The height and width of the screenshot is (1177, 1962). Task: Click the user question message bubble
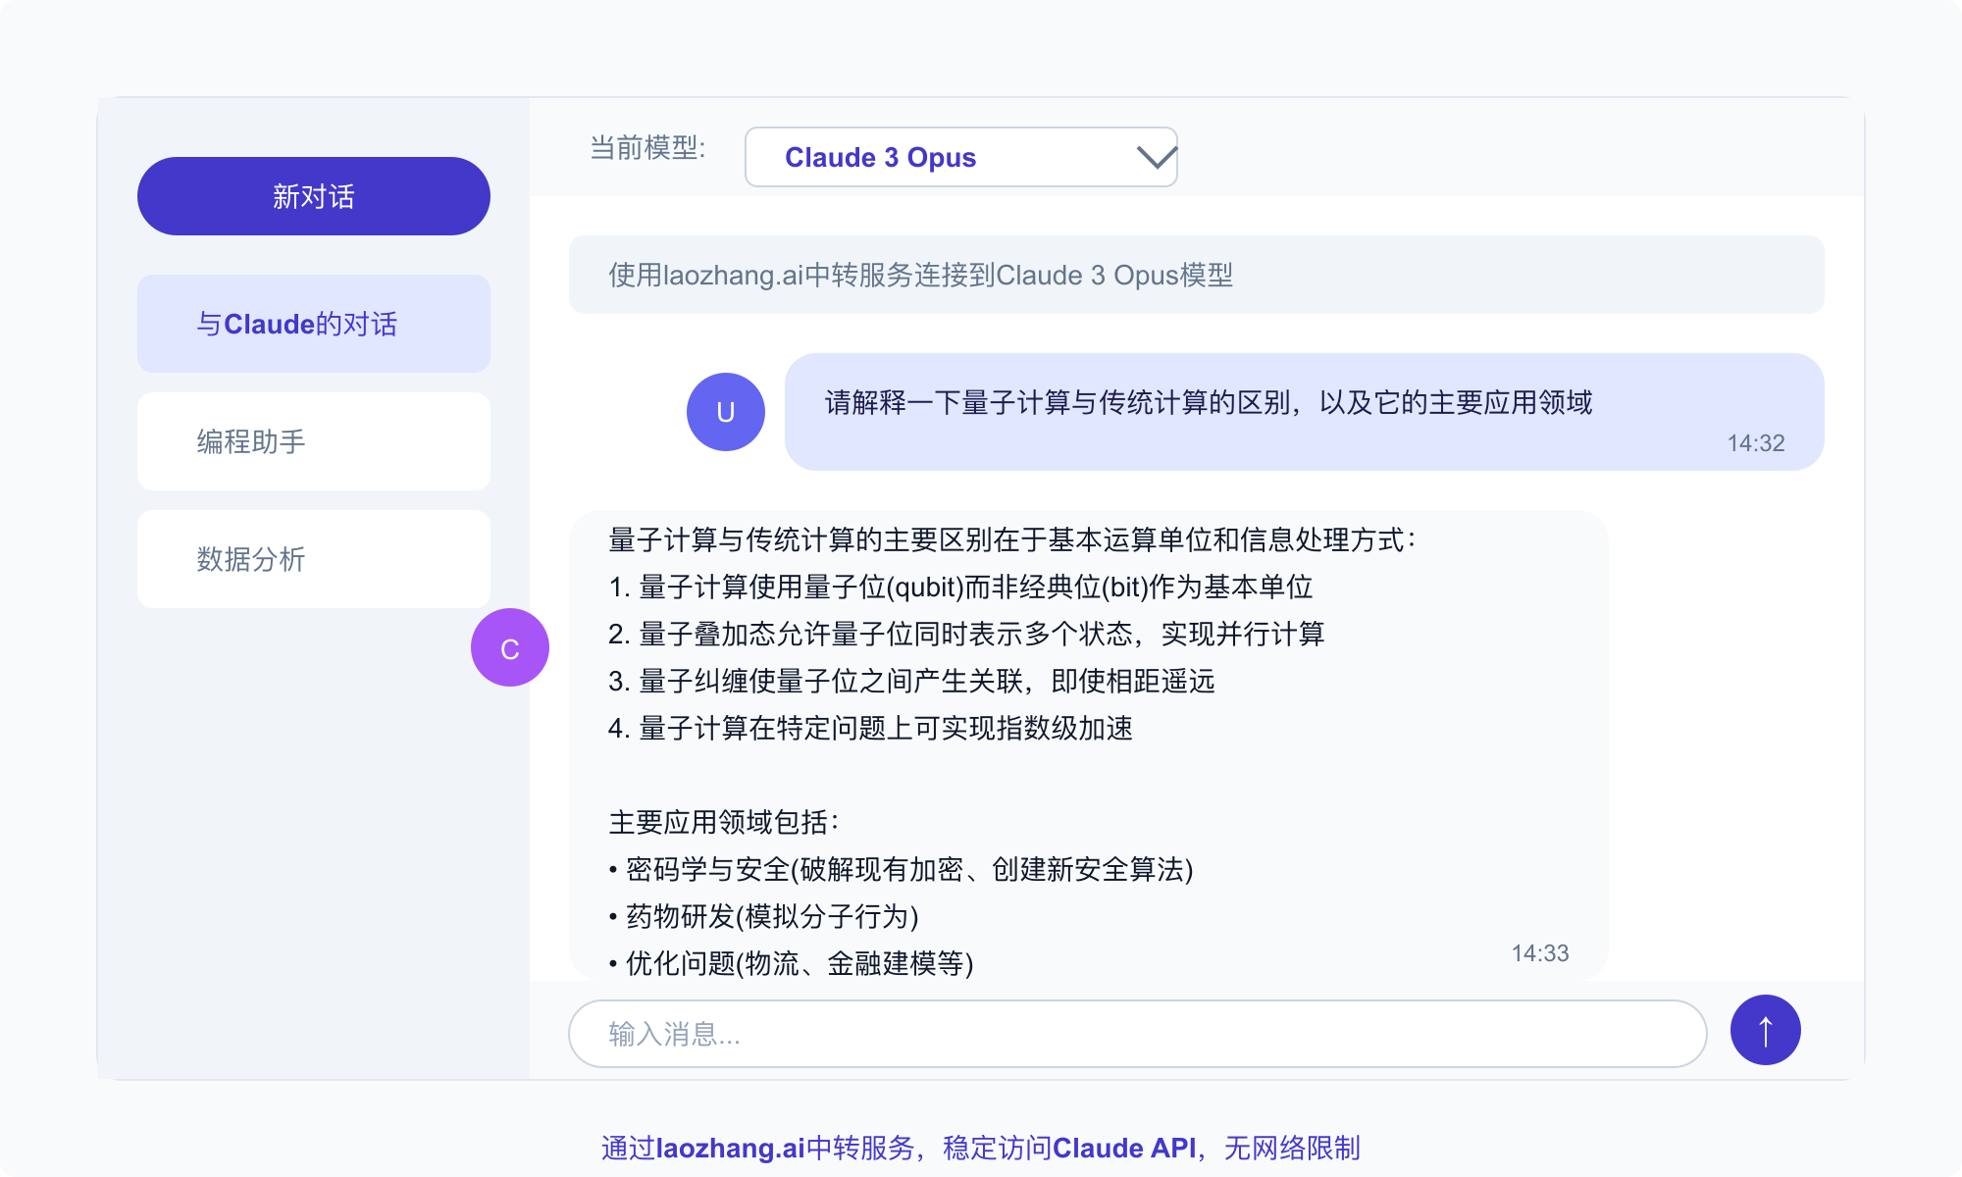tap(1305, 412)
